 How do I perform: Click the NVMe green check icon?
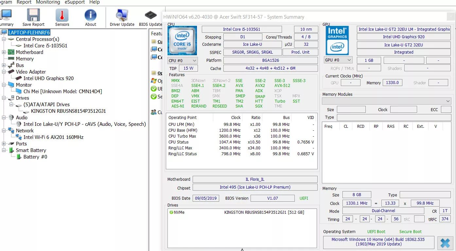click(x=171, y=212)
